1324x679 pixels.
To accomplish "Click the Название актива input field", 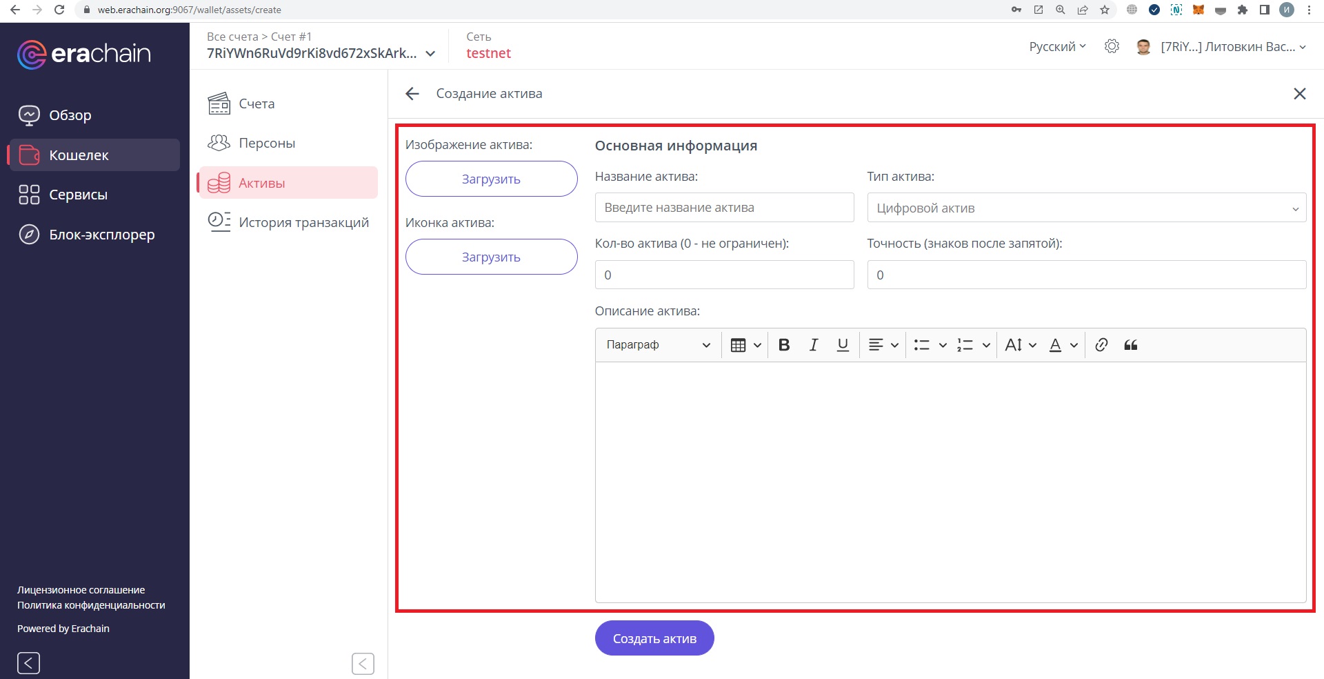I will (x=724, y=208).
